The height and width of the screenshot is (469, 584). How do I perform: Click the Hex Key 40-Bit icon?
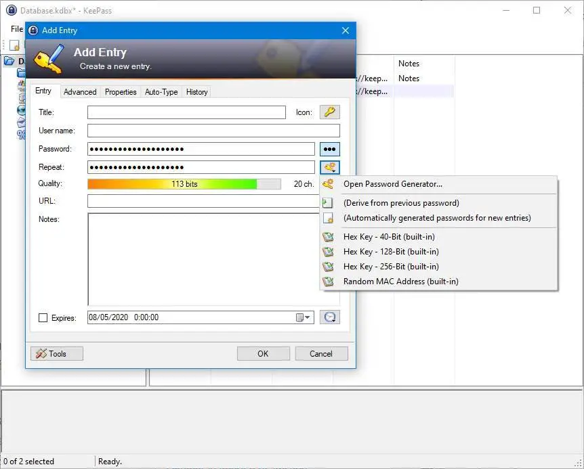328,237
